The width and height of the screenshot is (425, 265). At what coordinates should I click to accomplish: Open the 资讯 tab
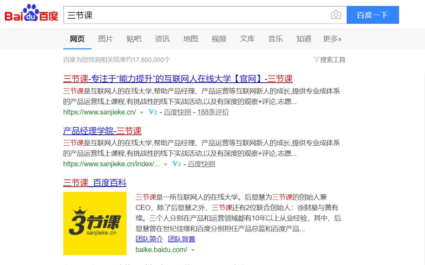click(162, 39)
